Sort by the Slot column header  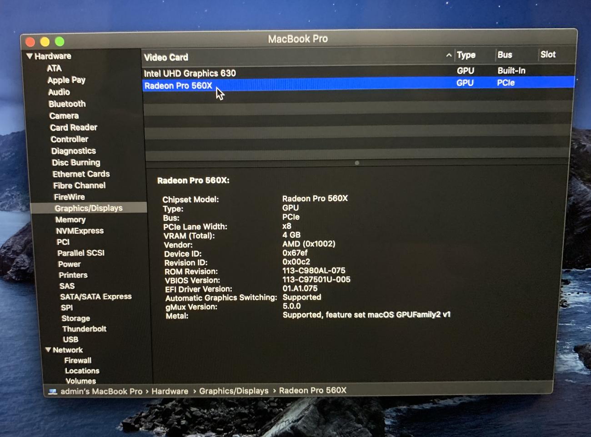click(548, 55)
